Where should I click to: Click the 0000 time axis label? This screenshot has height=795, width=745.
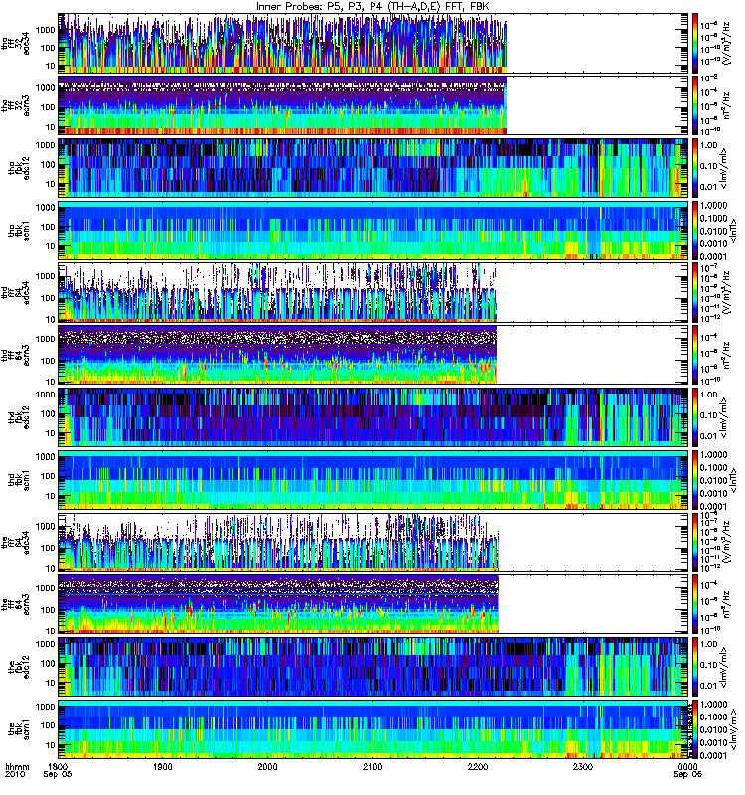point(687,766)
